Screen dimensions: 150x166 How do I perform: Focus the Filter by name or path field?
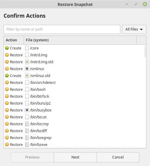click(62, 29)
